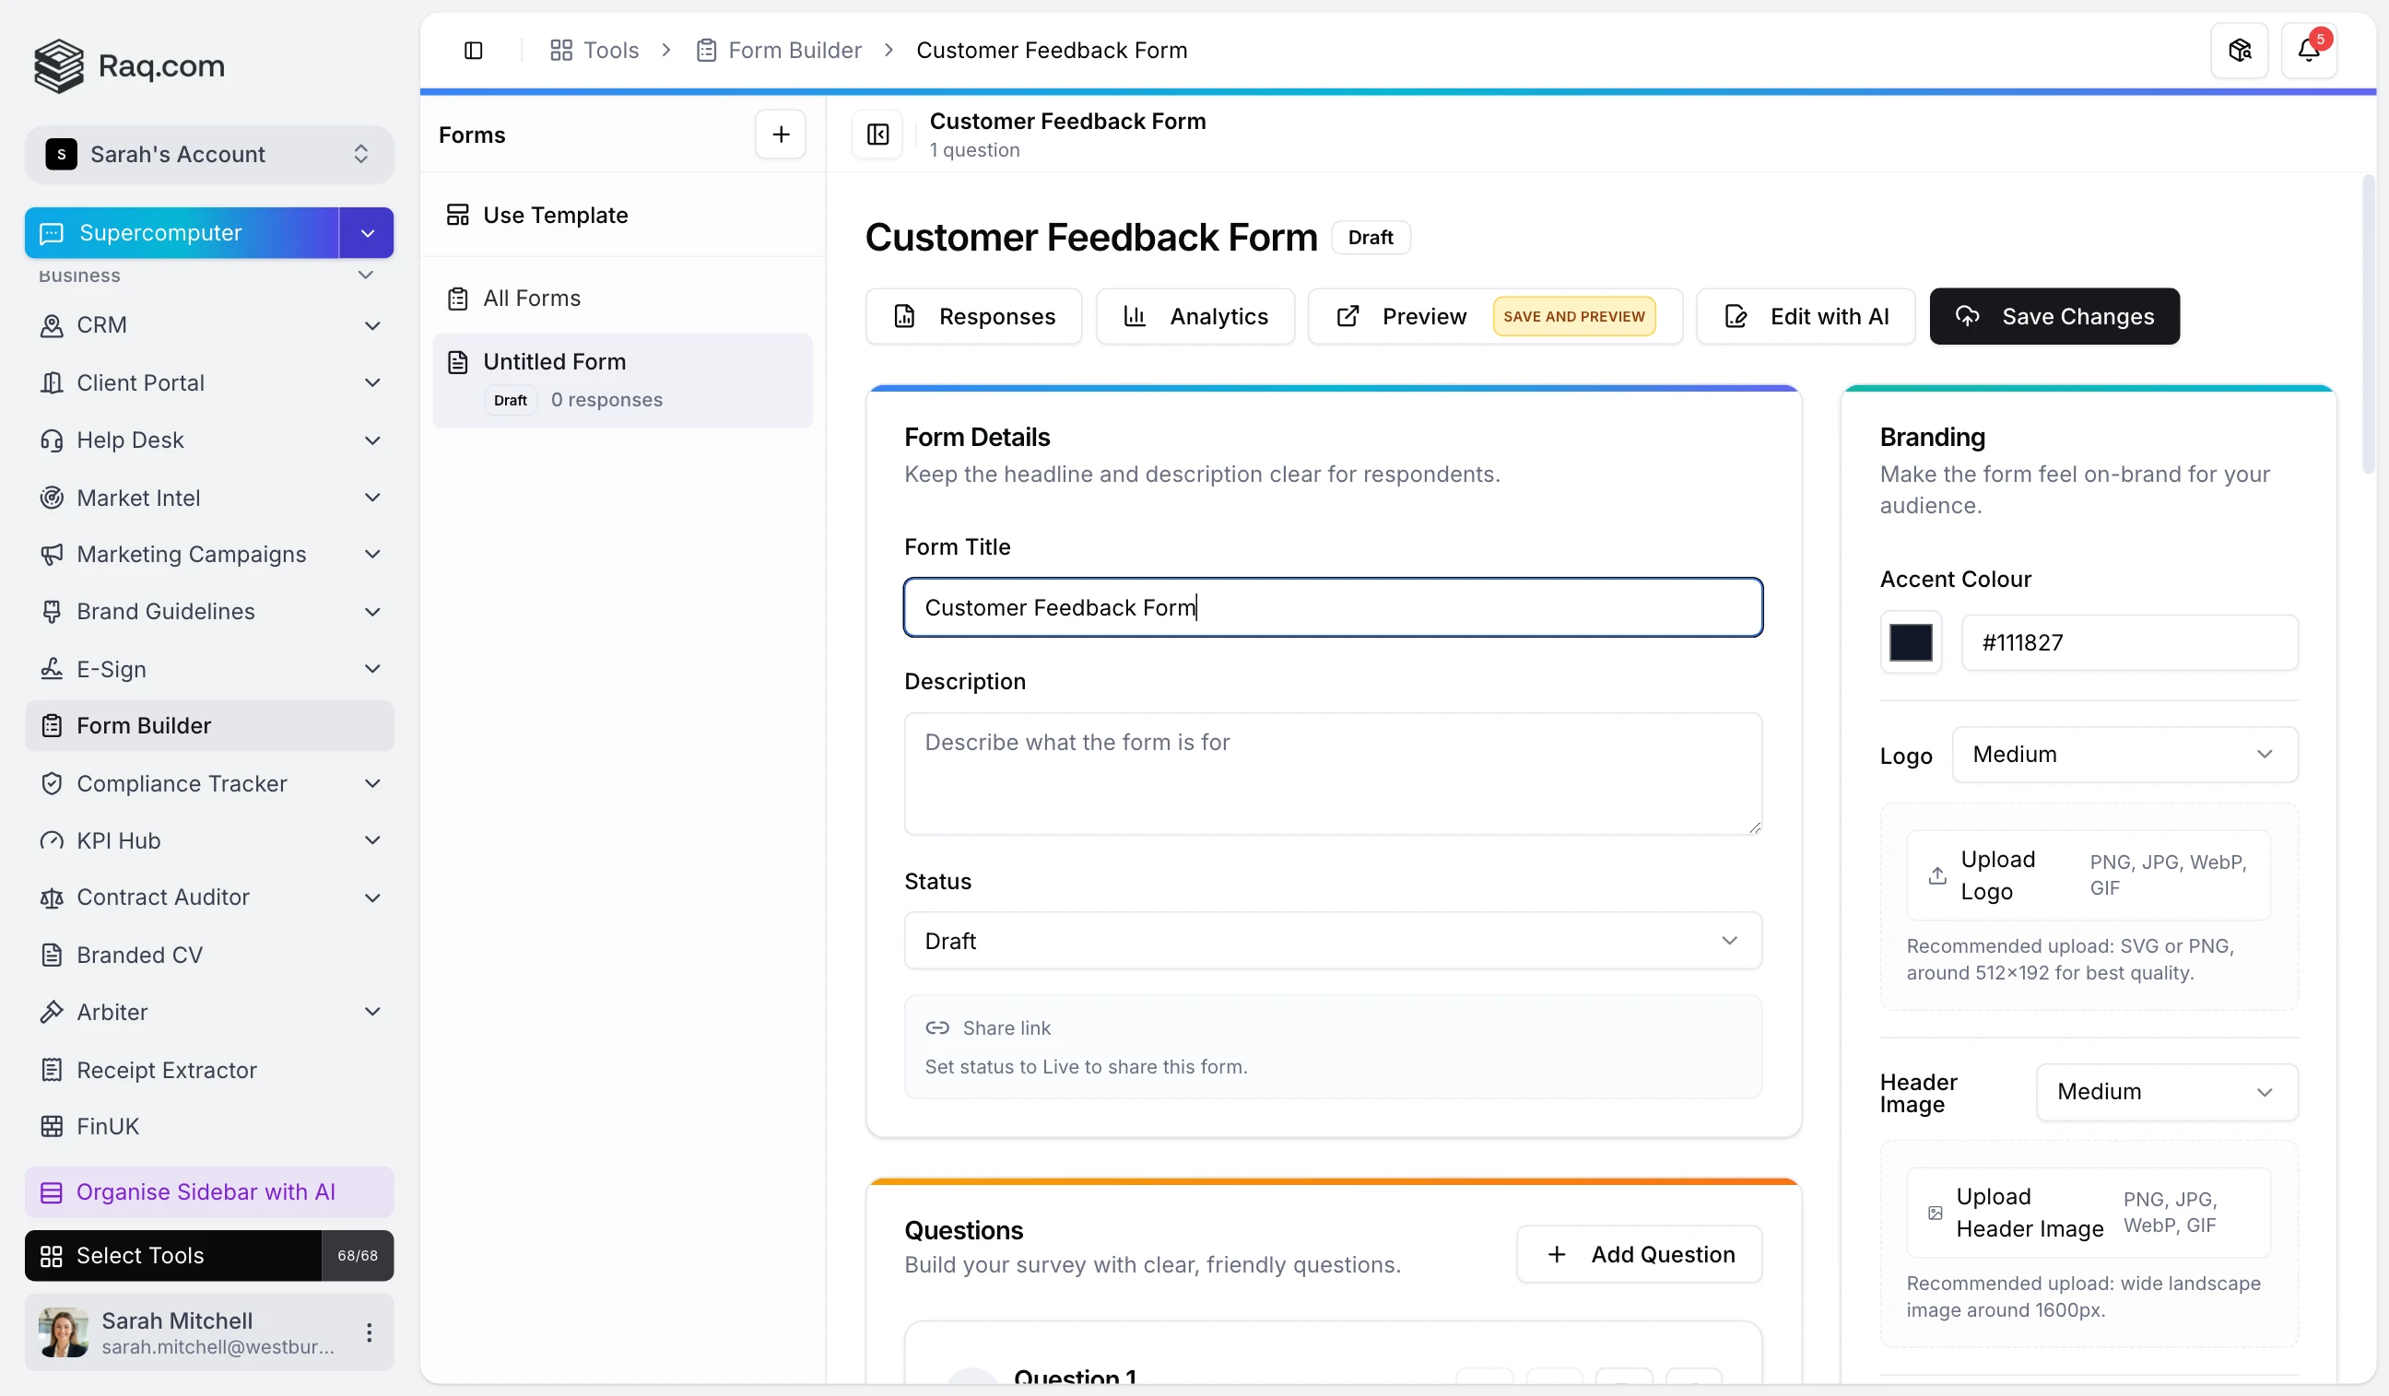Click the Contract Auditor scales icon

click(52, 897)
